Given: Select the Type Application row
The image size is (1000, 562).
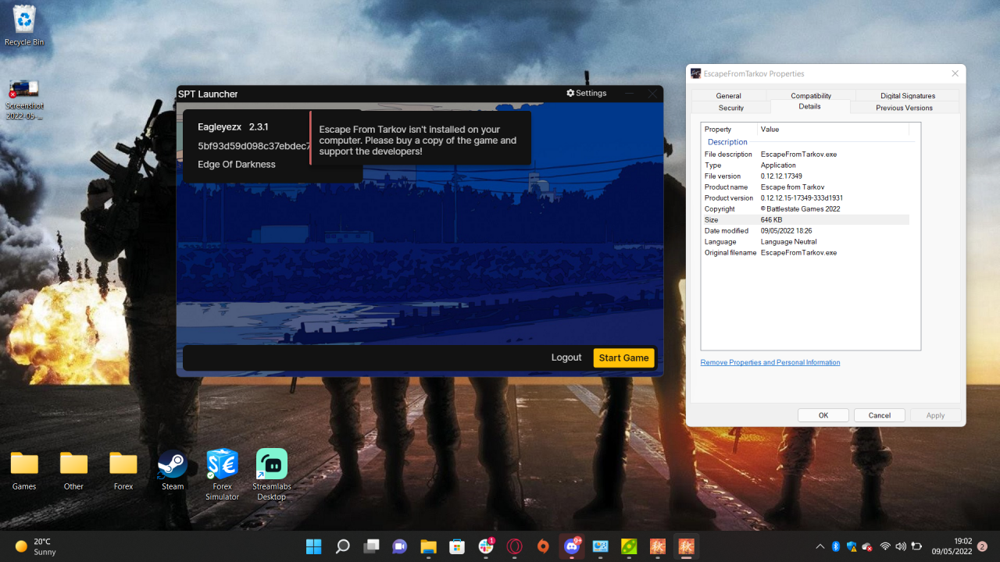Looking at the screenshot, I should pyautogui.click(x=806, y=165).
